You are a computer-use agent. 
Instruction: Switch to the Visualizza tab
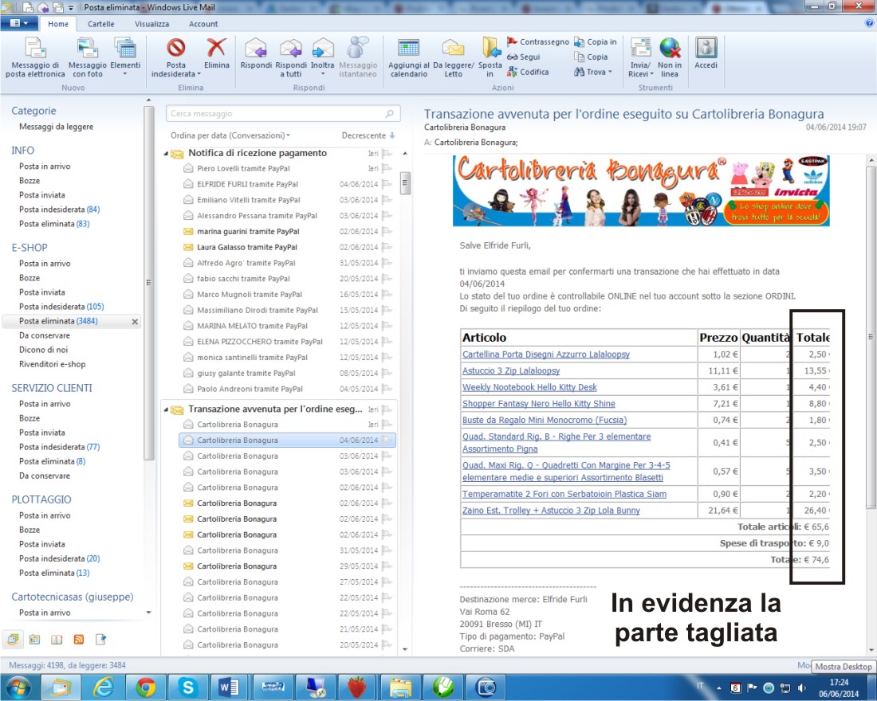[151, 24]
